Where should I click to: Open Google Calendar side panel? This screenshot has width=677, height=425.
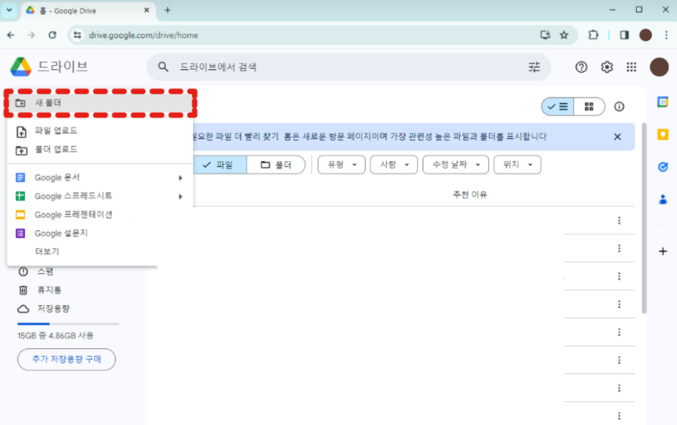pyautogui.click(x=663, y=102)
